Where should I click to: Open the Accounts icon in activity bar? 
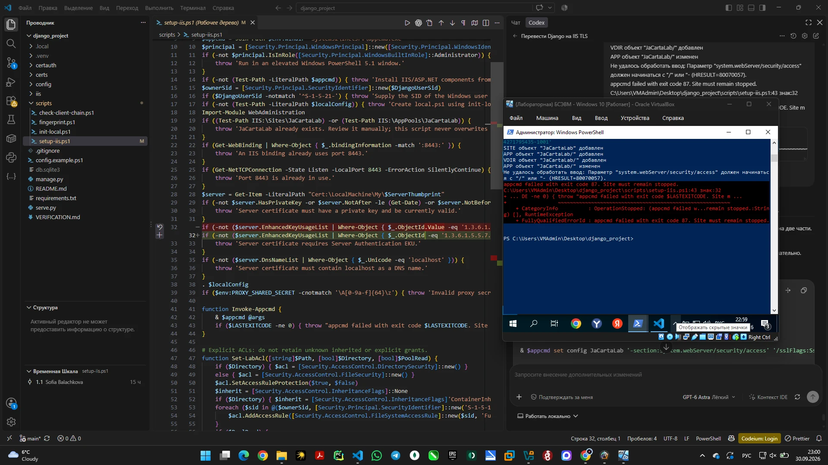coord(11,403)
